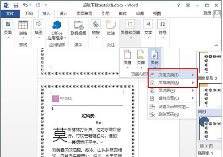Click the Office 应用程序 dropdown arrow
This screenshot has height=157, width=223.
point(65,38)
